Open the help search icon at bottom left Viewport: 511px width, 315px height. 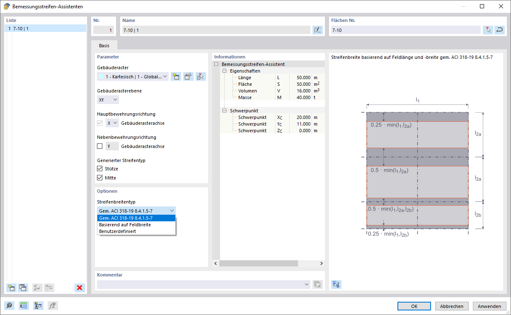pos(9,306)
